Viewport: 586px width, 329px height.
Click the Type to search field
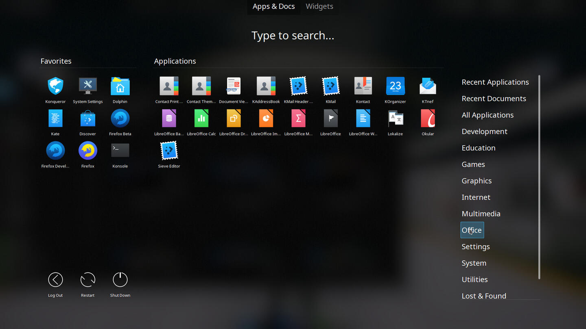point(293,36)
